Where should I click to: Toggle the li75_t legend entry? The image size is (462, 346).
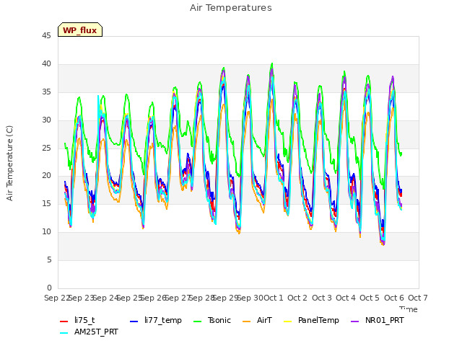tap(77, 320)
